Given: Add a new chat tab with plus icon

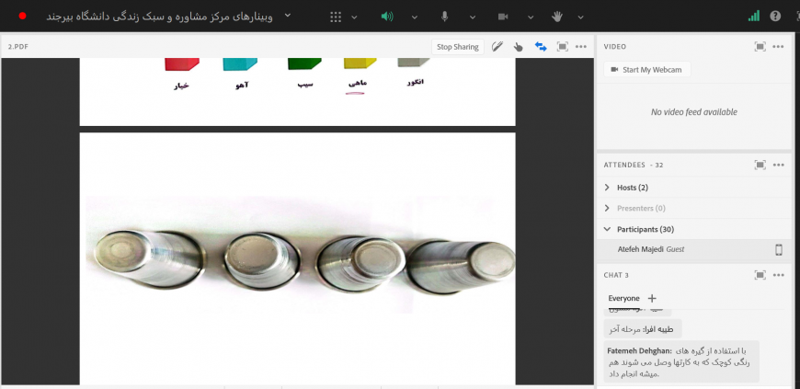Looking at the screenshot, I should [x=652, y=298].
